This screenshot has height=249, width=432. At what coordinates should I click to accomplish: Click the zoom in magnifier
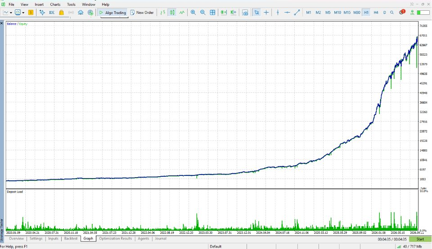pyautogui.click(x=193, y=13)
